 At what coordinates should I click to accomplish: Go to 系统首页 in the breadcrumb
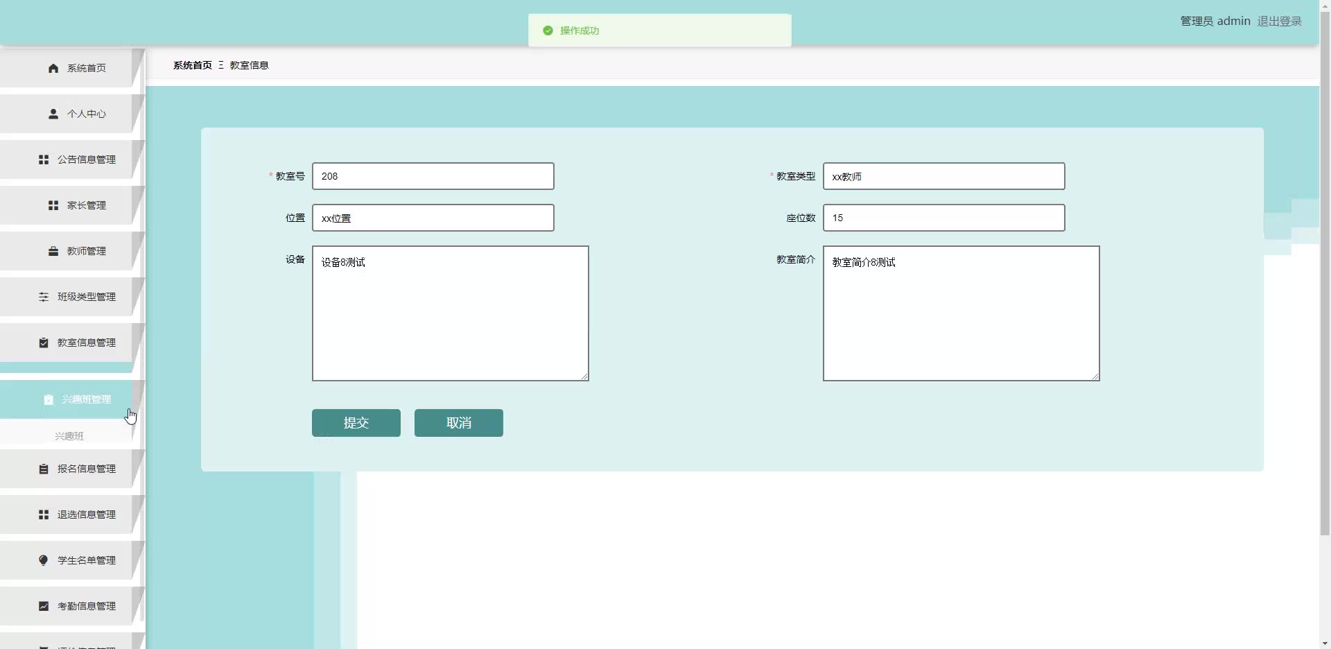coord(193,65)
